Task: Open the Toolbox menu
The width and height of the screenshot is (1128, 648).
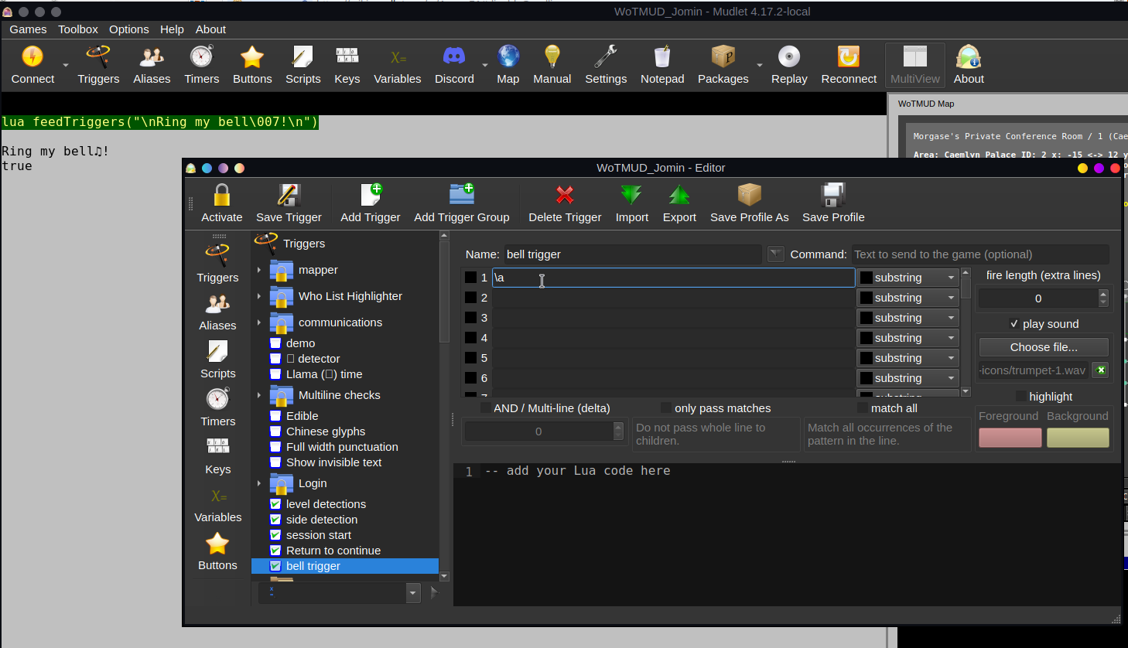Action: tap(78, 29)
